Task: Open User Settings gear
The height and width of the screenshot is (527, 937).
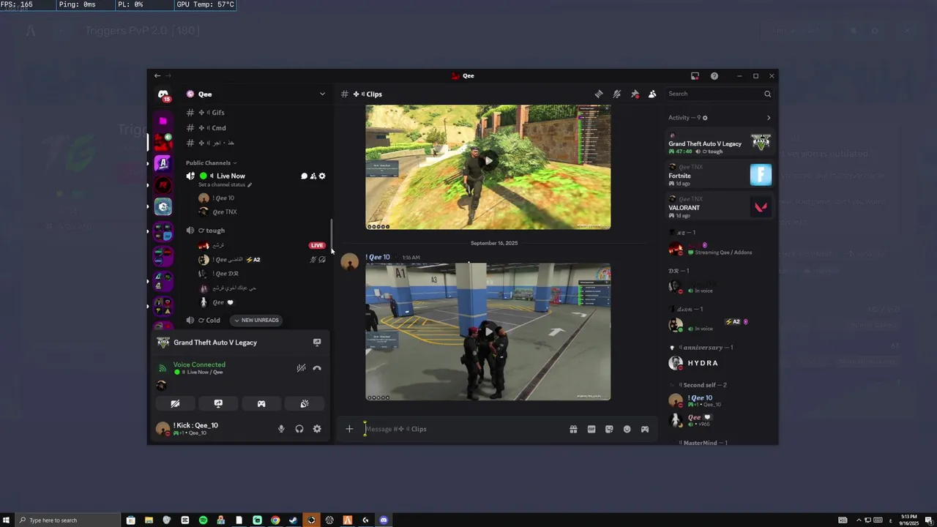Action: (317, 429)
